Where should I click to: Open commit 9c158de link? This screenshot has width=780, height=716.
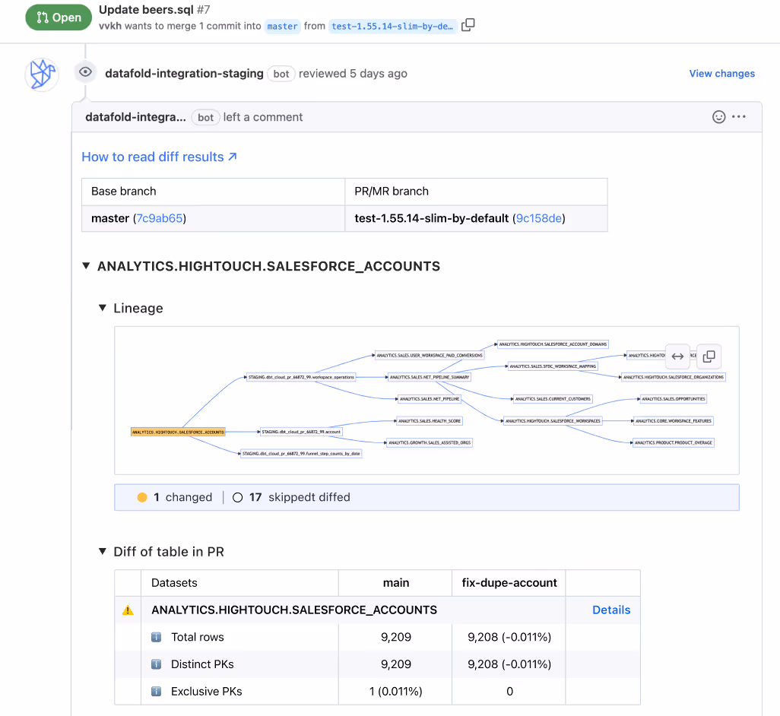[539, 218]
